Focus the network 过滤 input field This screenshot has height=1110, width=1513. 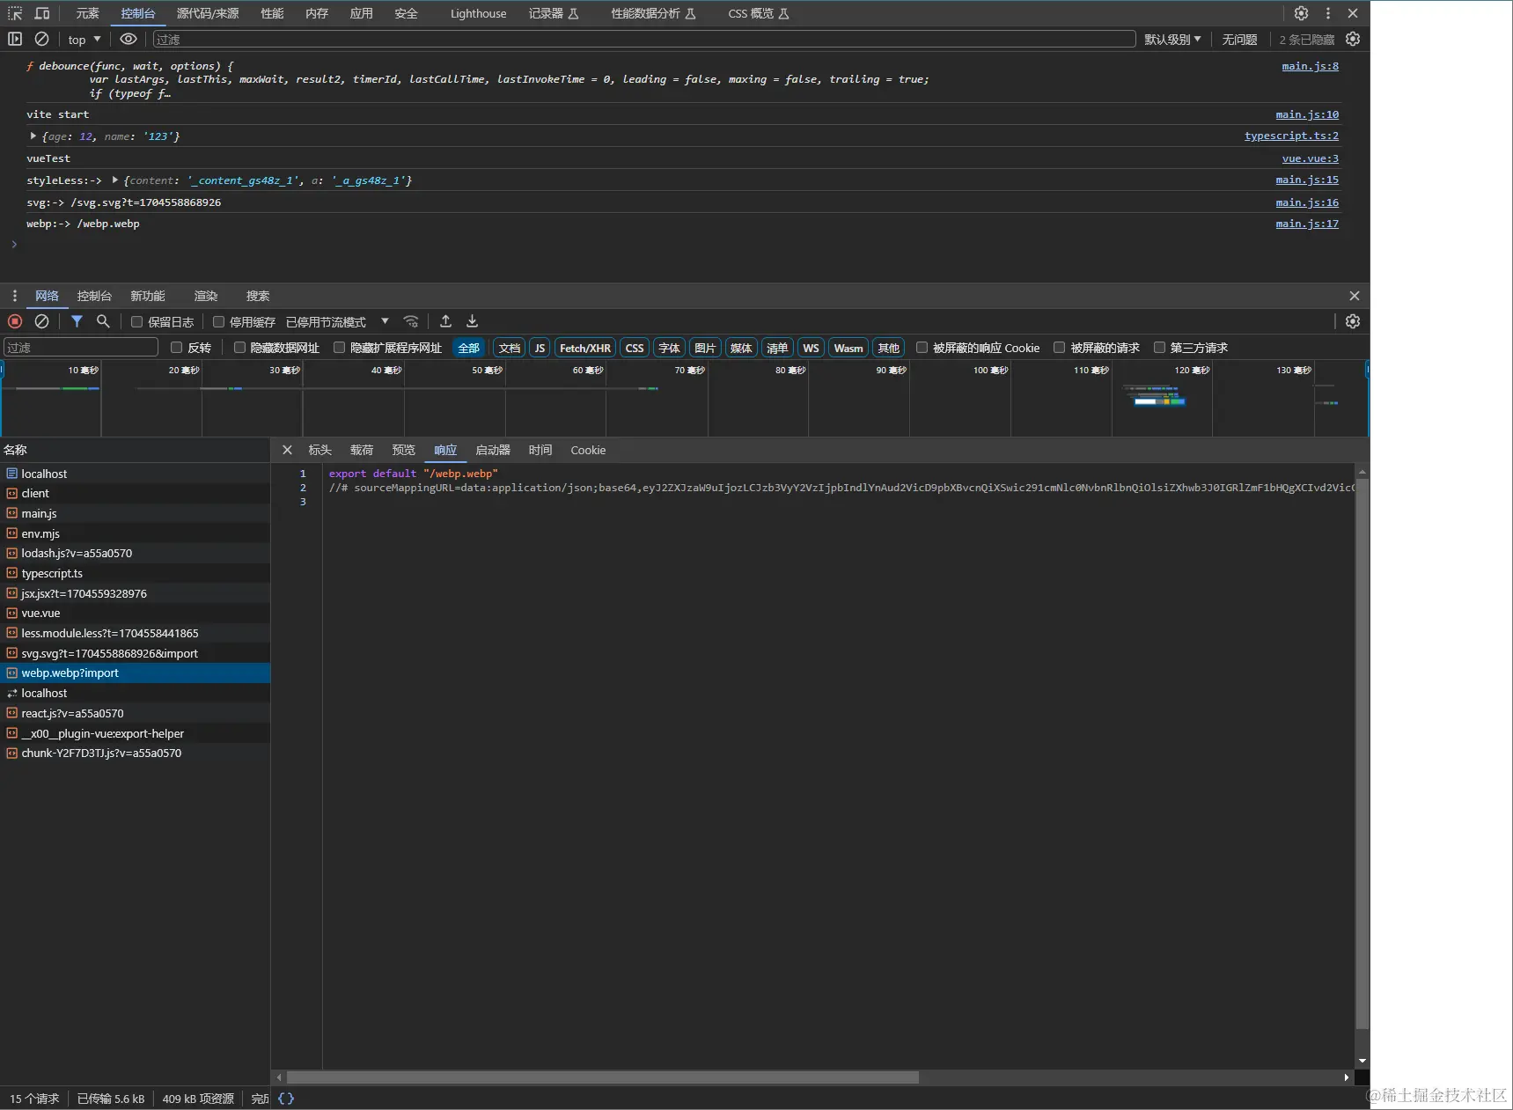[x=81, y=348]
